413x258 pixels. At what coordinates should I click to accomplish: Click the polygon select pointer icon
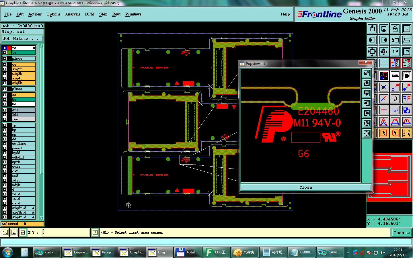[x=395, y=133]
